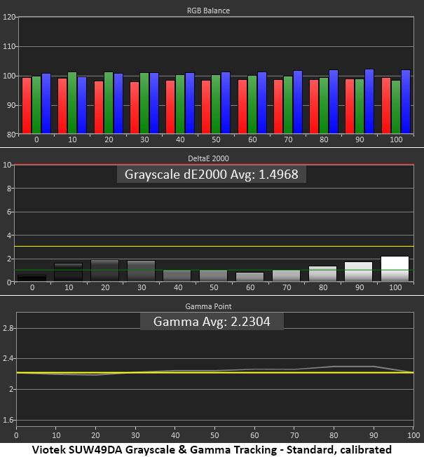
Task: Click the 110 label on RGB Balance axis
Action: point(8,46)
